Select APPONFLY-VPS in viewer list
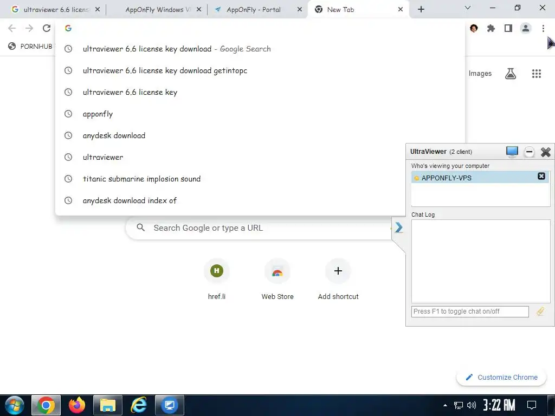Viewport: 555px width, 416px height. click(x=480, y=178)
